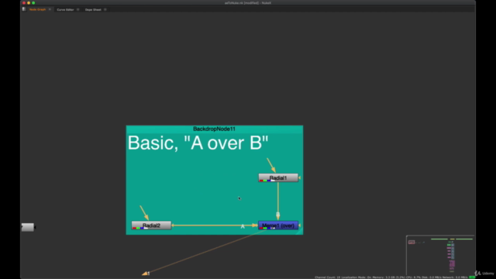Open the Dope Sheet tab

[93, 10]
